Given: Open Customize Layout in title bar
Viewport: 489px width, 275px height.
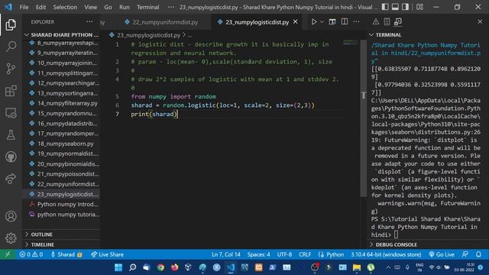Looking at the screenshot, I should tap(419, 7).
